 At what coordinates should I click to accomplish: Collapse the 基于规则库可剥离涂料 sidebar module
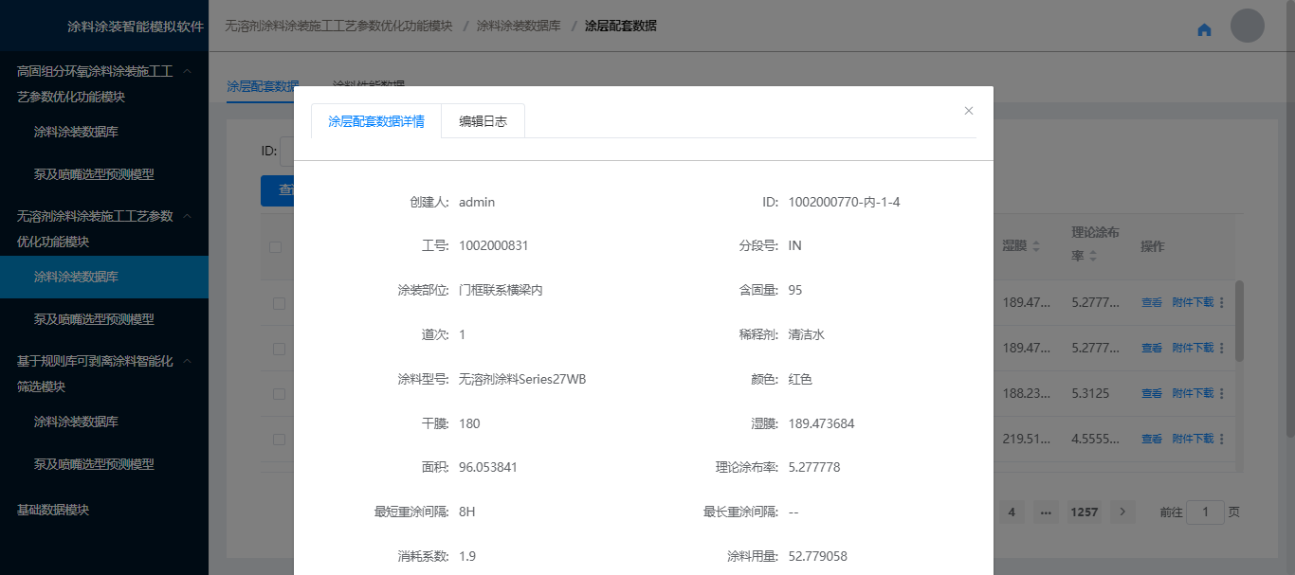tap(187, 361)
